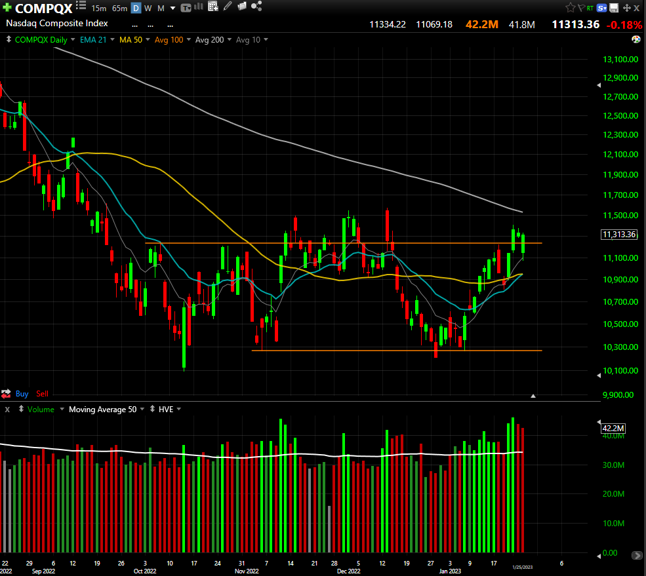Click the green RT real-time indicator
The width and height of the screenshot is (646, 576).
point(590,8)
